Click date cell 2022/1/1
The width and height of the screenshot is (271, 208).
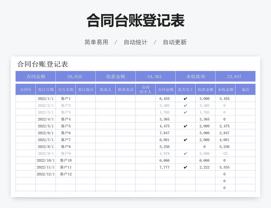tap(46, 98)
